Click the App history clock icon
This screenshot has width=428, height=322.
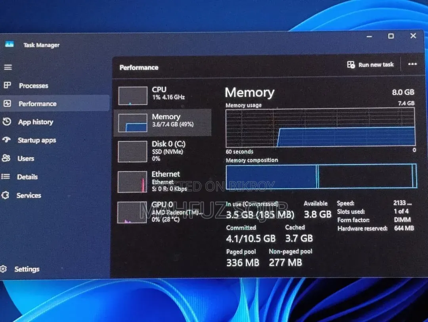(x=7, y=122)
